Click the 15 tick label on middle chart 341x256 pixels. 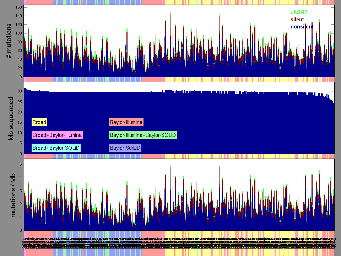point(20,123)
